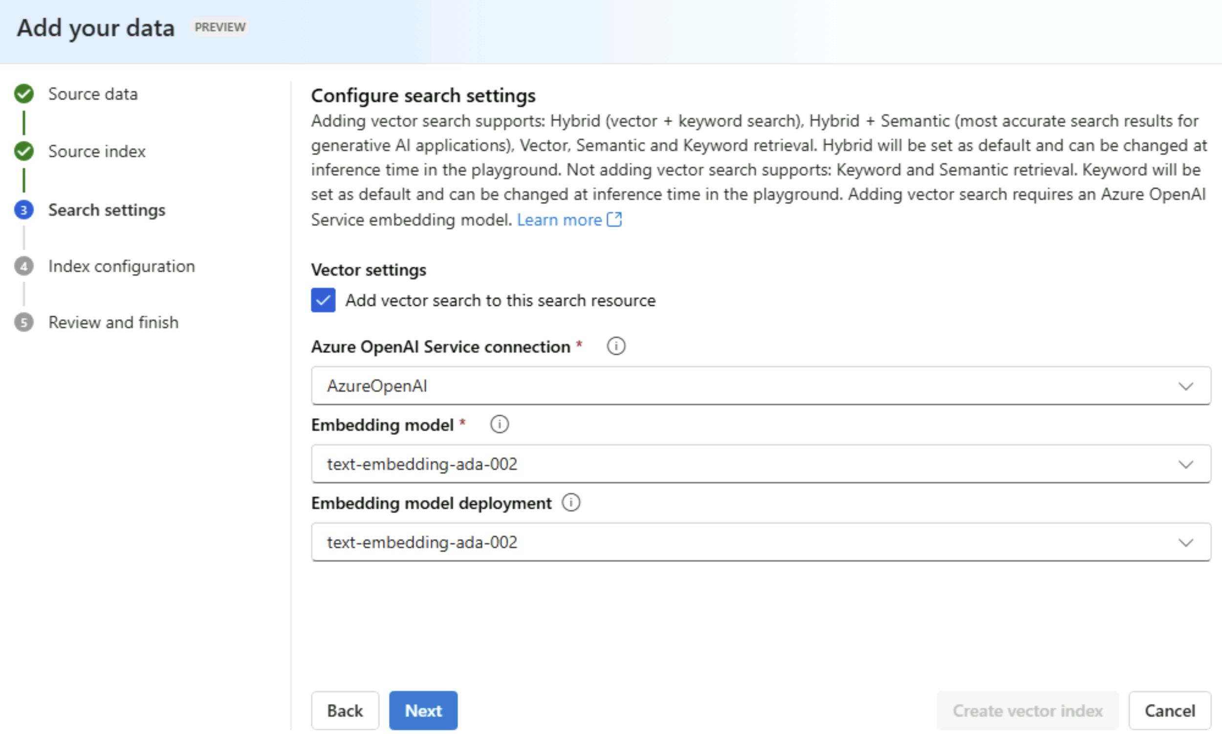Click the step 4 Index configuration circle icon

click(24, 266)
